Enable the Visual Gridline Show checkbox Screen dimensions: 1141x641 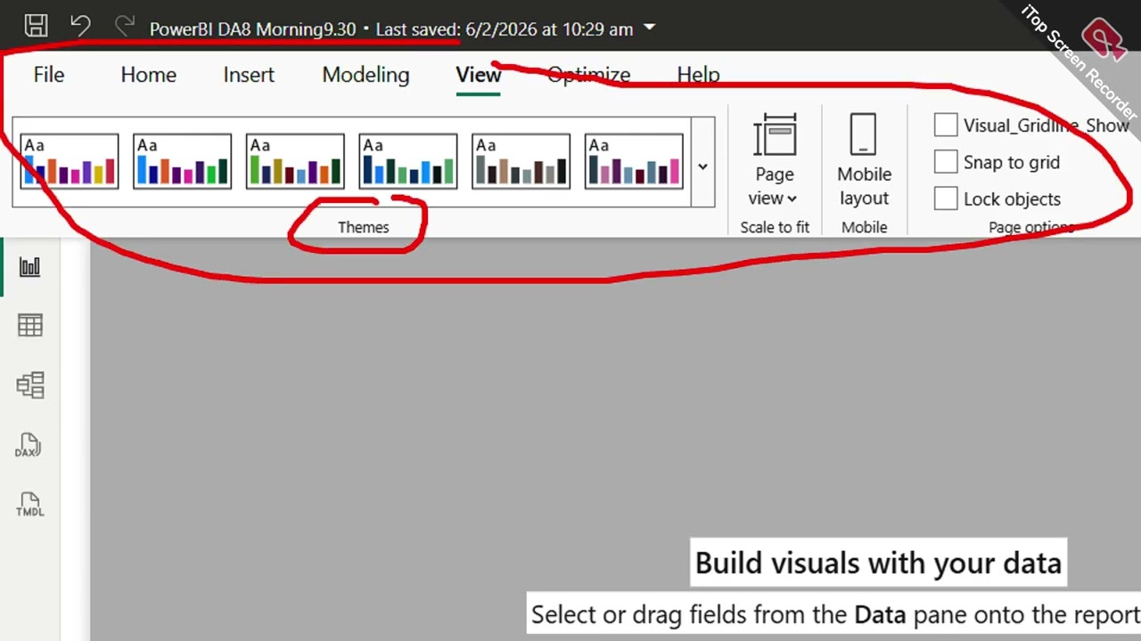946,126
